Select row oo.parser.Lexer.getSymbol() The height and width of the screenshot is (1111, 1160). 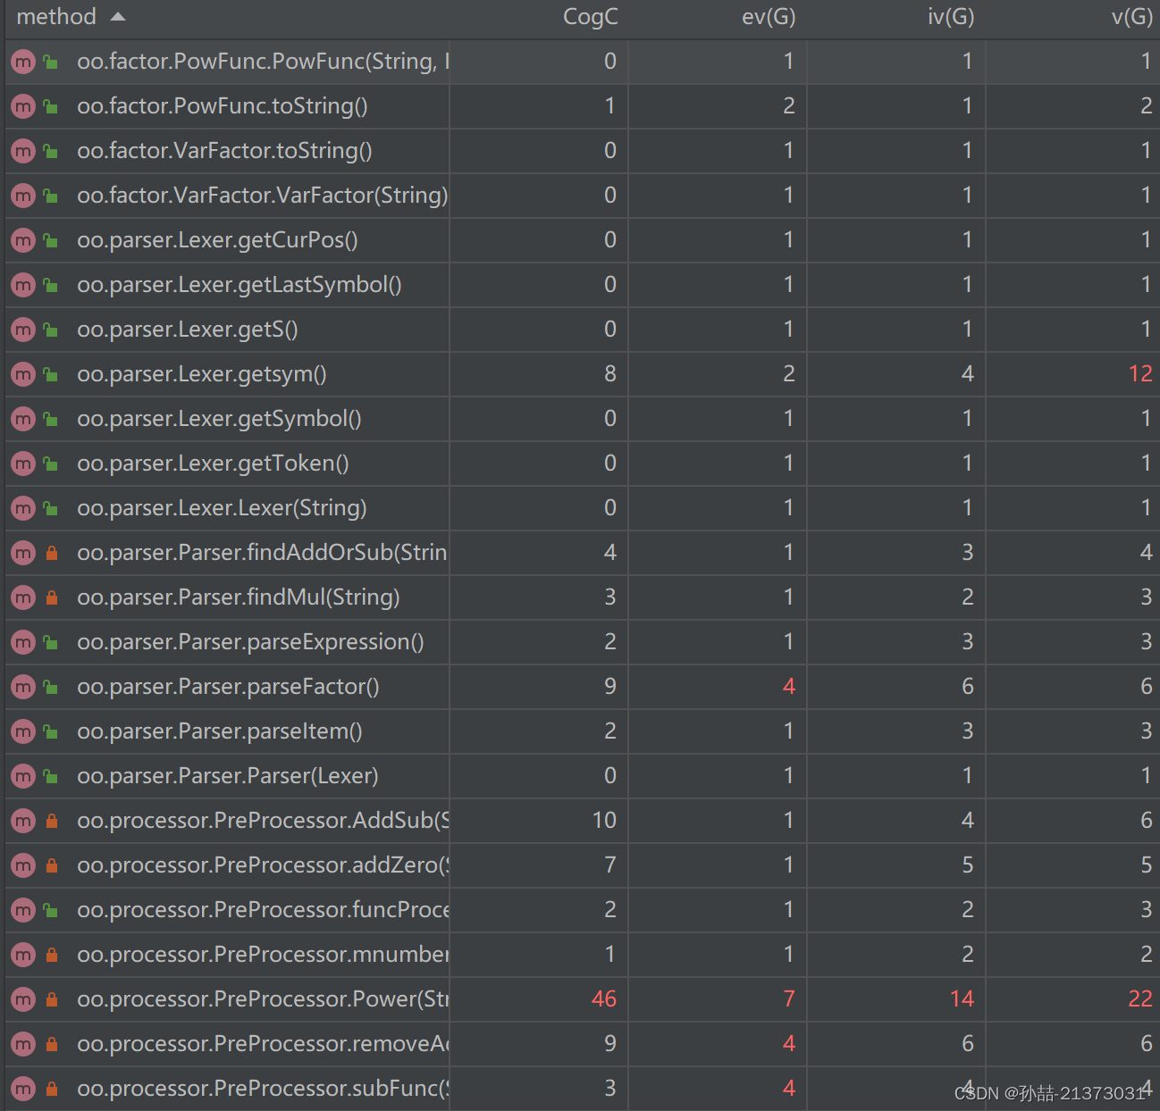coord(582,419)
